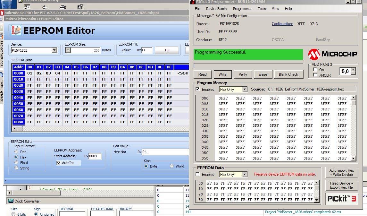
Task: Open the View menu
Action: (275, 9)
